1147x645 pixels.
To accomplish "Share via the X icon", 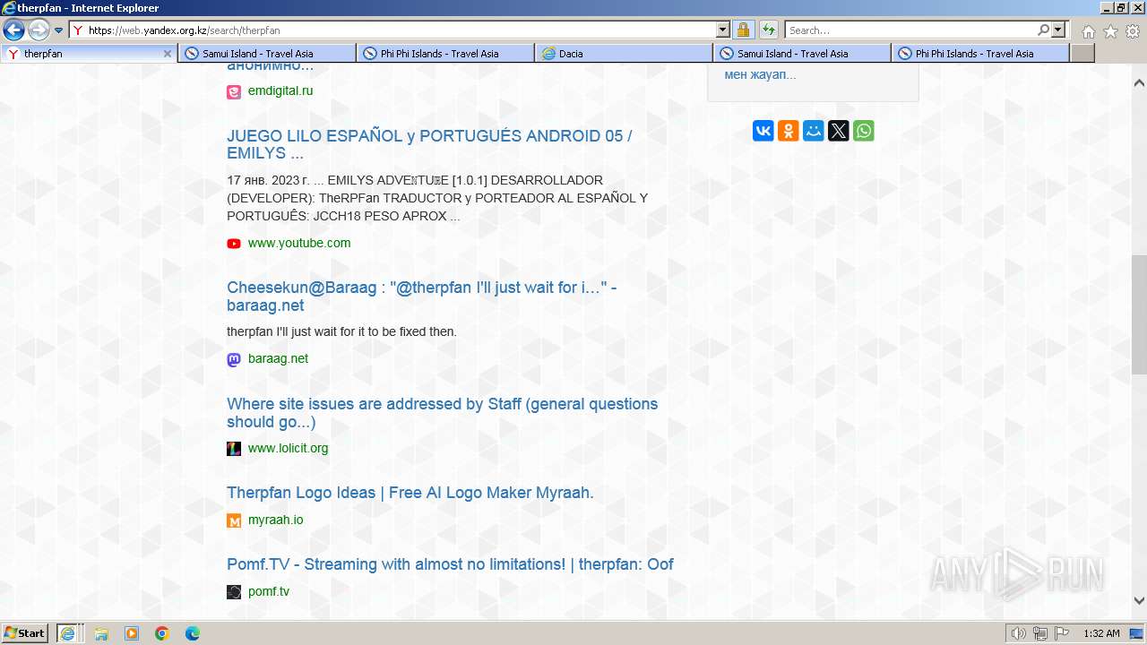I will click(x=839, y=131).
